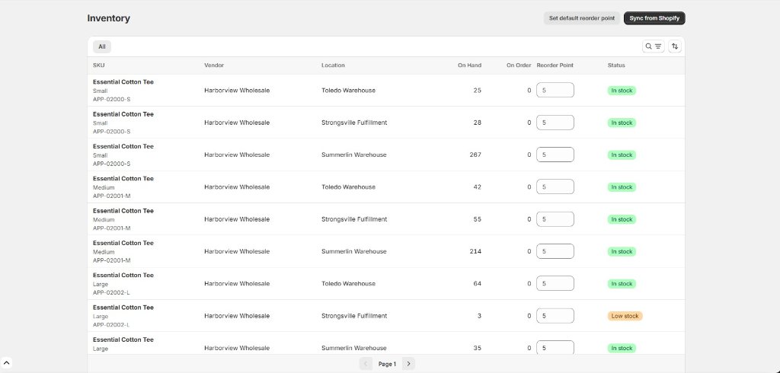Click the On Hand column header
This screenshot has height=373, width=780.
coord(469,65)
